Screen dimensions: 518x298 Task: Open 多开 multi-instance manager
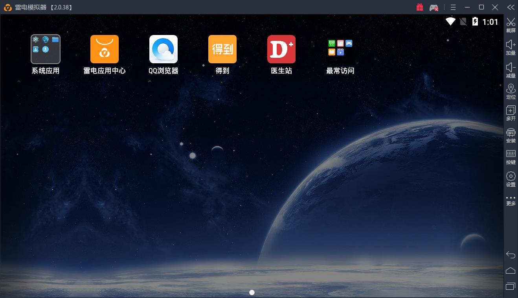511,113
